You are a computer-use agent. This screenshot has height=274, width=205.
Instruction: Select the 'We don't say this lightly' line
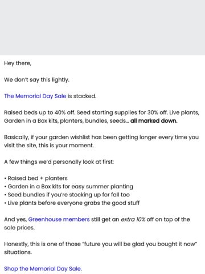[36, 80]
